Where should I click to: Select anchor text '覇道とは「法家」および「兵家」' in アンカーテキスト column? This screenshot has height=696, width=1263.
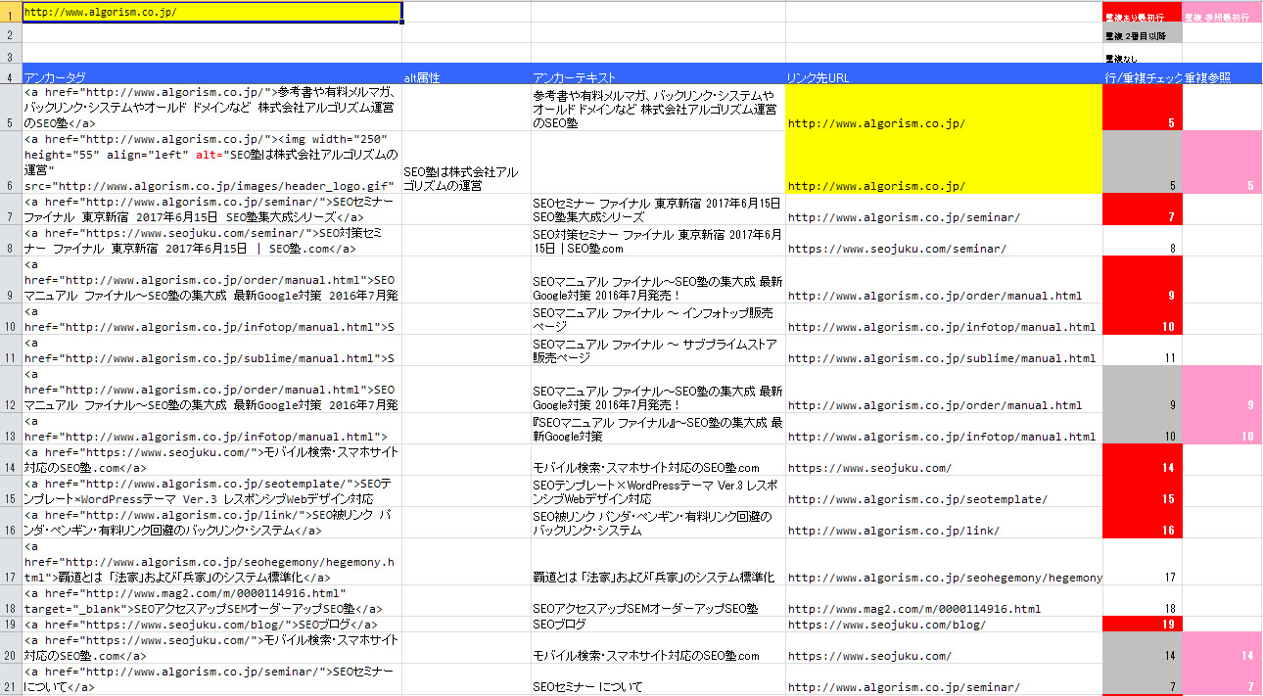[658, 562]
